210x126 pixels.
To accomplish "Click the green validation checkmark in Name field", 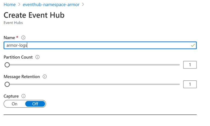I will (x=193, y=45).
